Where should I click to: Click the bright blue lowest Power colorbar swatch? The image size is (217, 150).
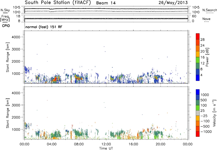(x=198, y=78)
